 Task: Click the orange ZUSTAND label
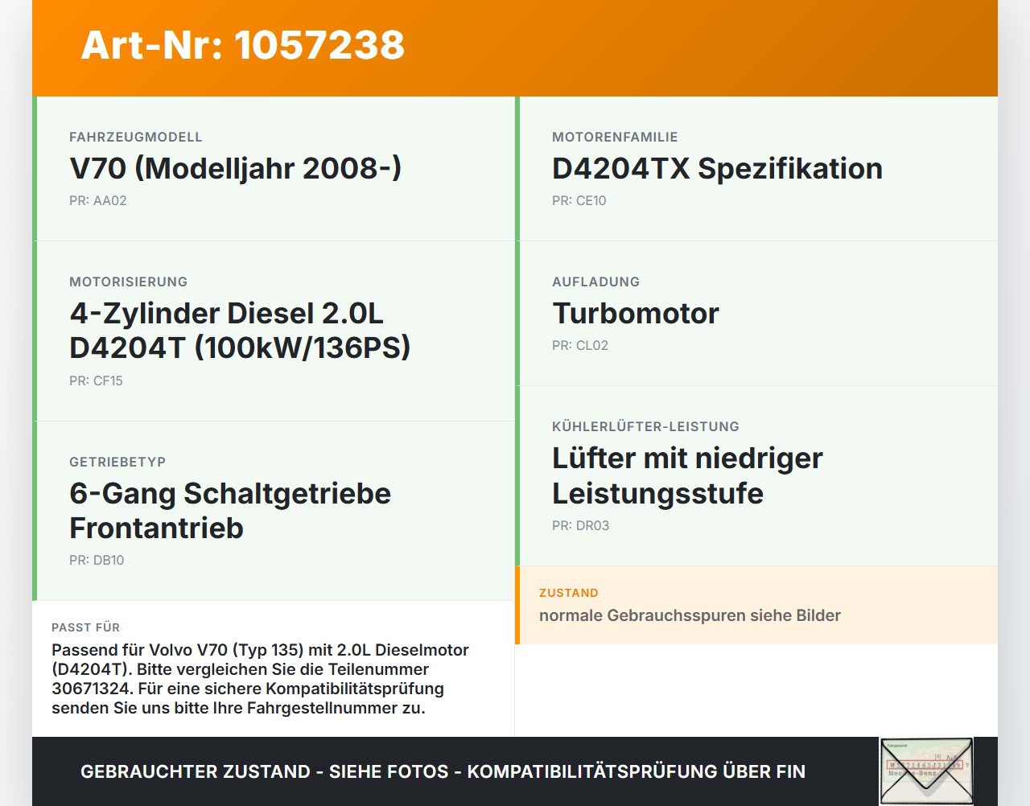(569, 593)
